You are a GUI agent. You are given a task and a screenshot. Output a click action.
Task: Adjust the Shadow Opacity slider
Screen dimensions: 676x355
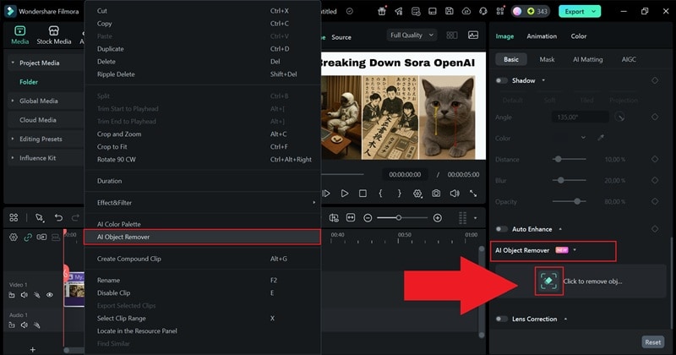569,201
